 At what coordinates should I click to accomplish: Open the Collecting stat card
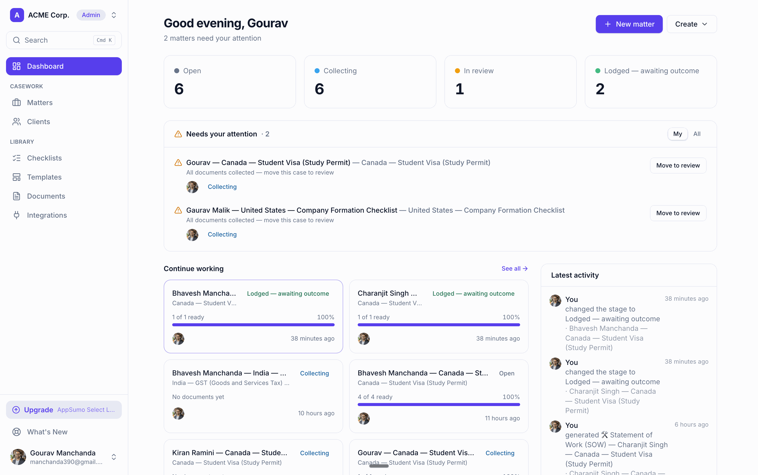(x=370, y=82)
